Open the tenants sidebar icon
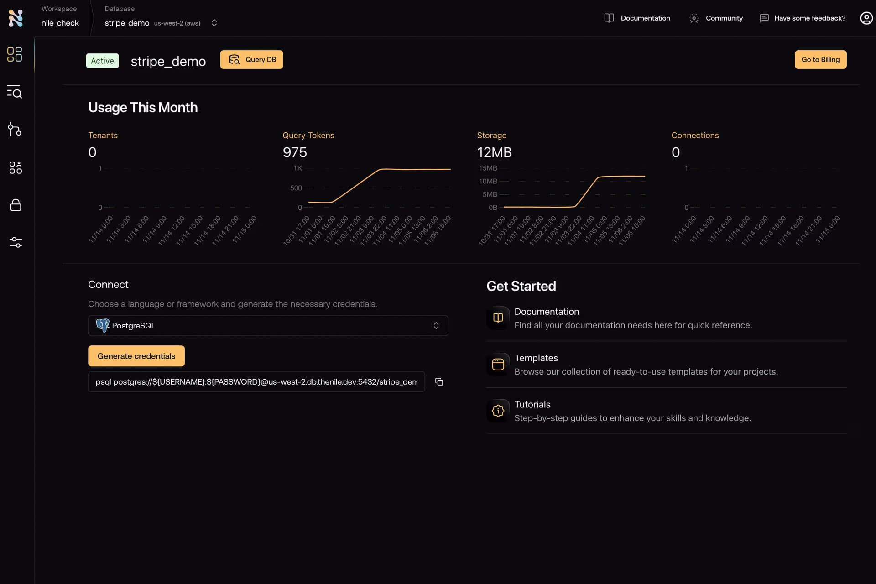The image size is (876, 584). pyautogui.click(x=16, y=167)
